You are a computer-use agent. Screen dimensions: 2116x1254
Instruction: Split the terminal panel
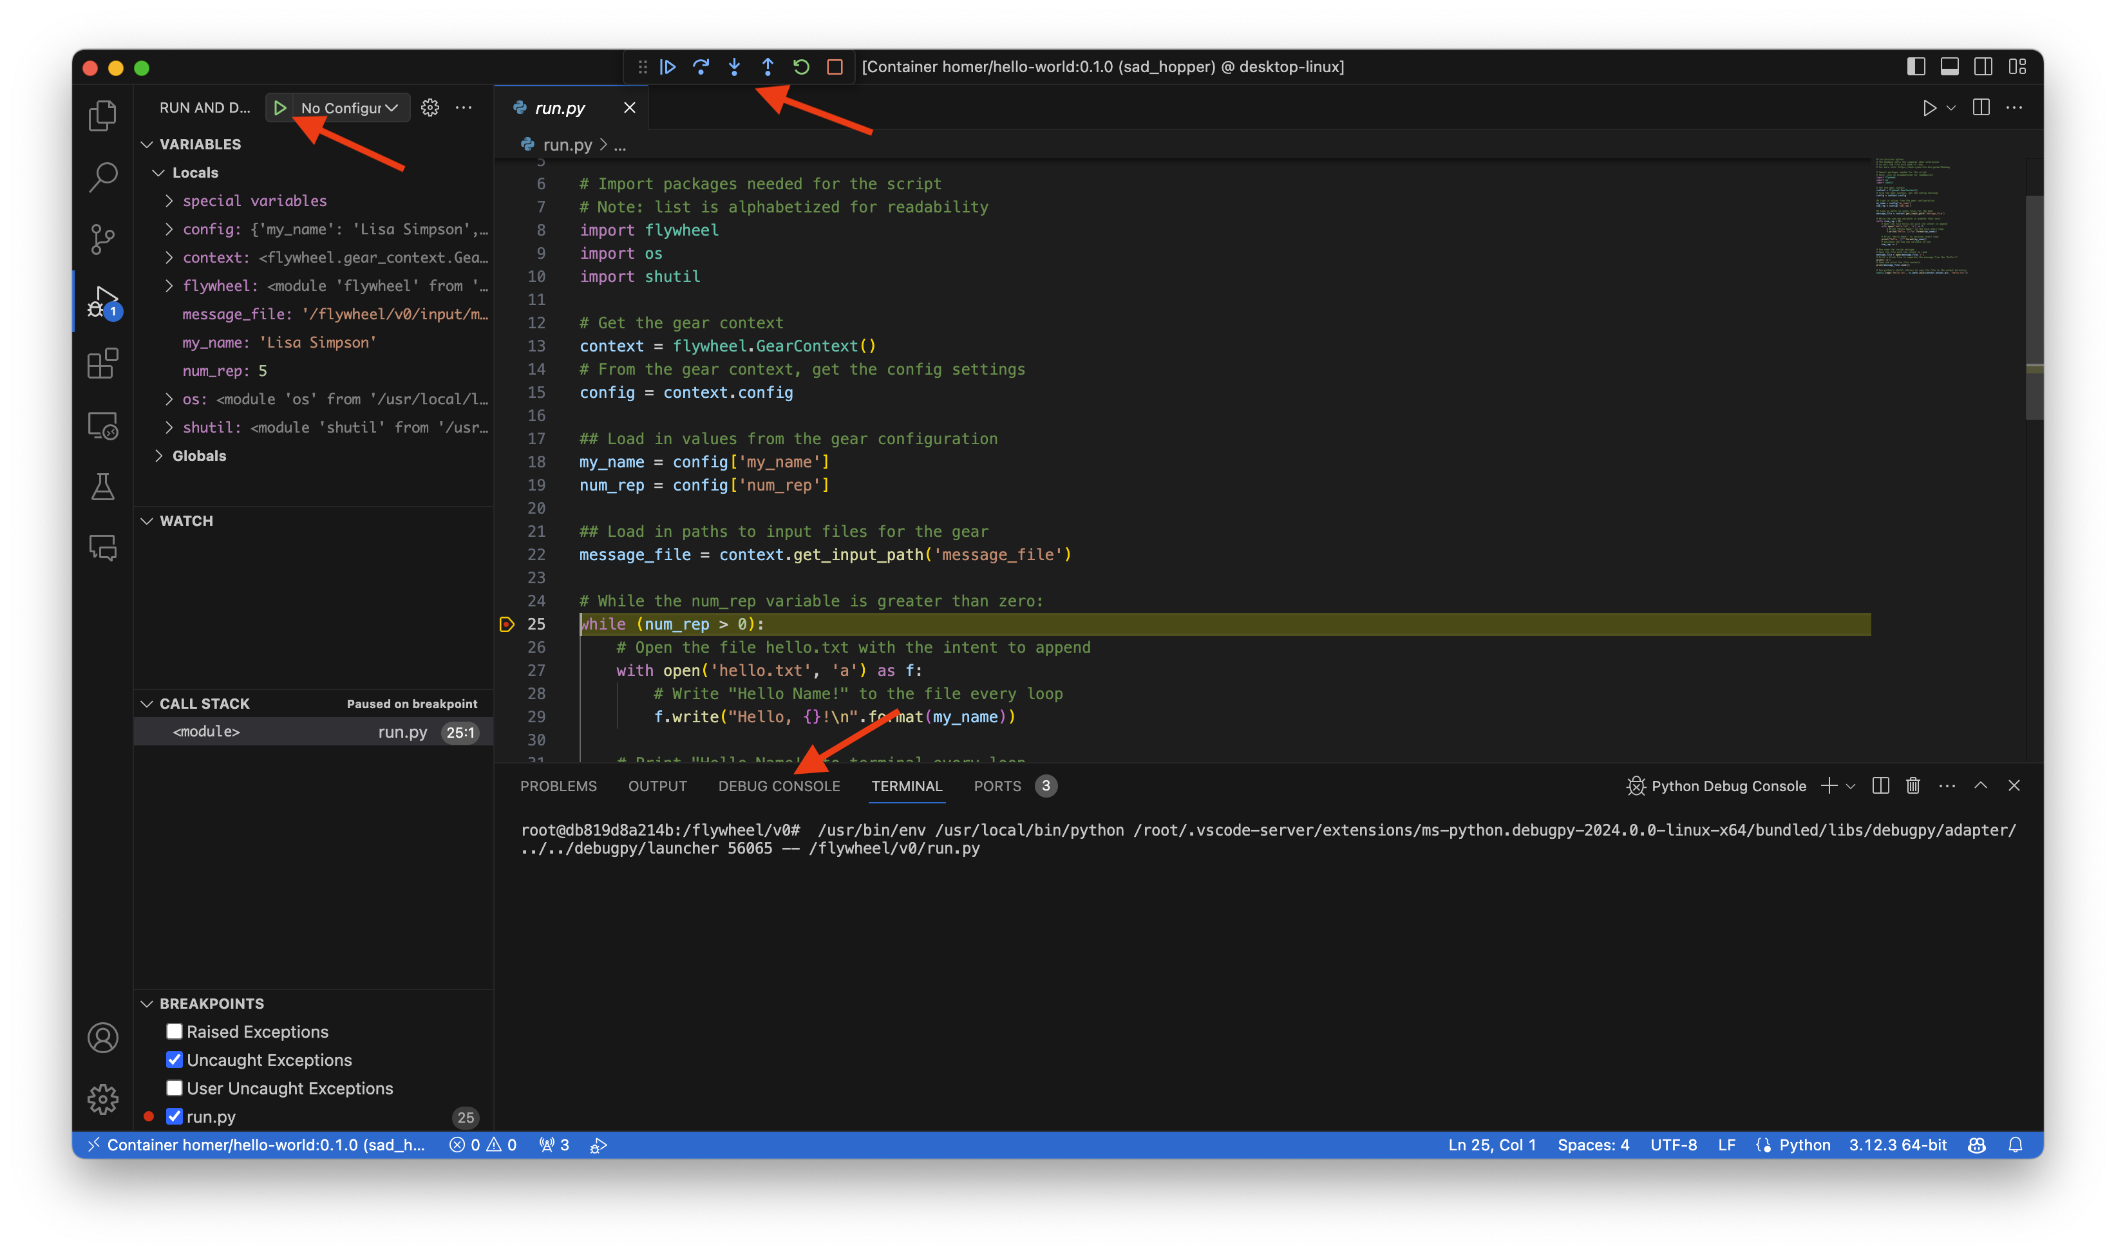pos(1880,786)
